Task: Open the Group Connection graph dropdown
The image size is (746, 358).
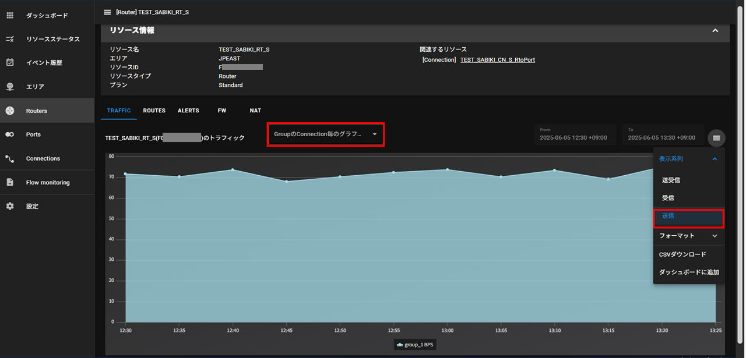Action: tap(325, 134)
